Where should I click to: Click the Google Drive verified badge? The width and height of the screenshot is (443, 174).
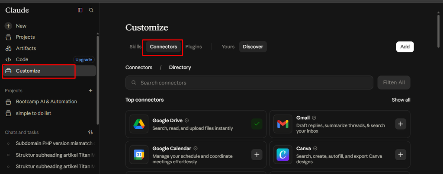coord(186,120)
